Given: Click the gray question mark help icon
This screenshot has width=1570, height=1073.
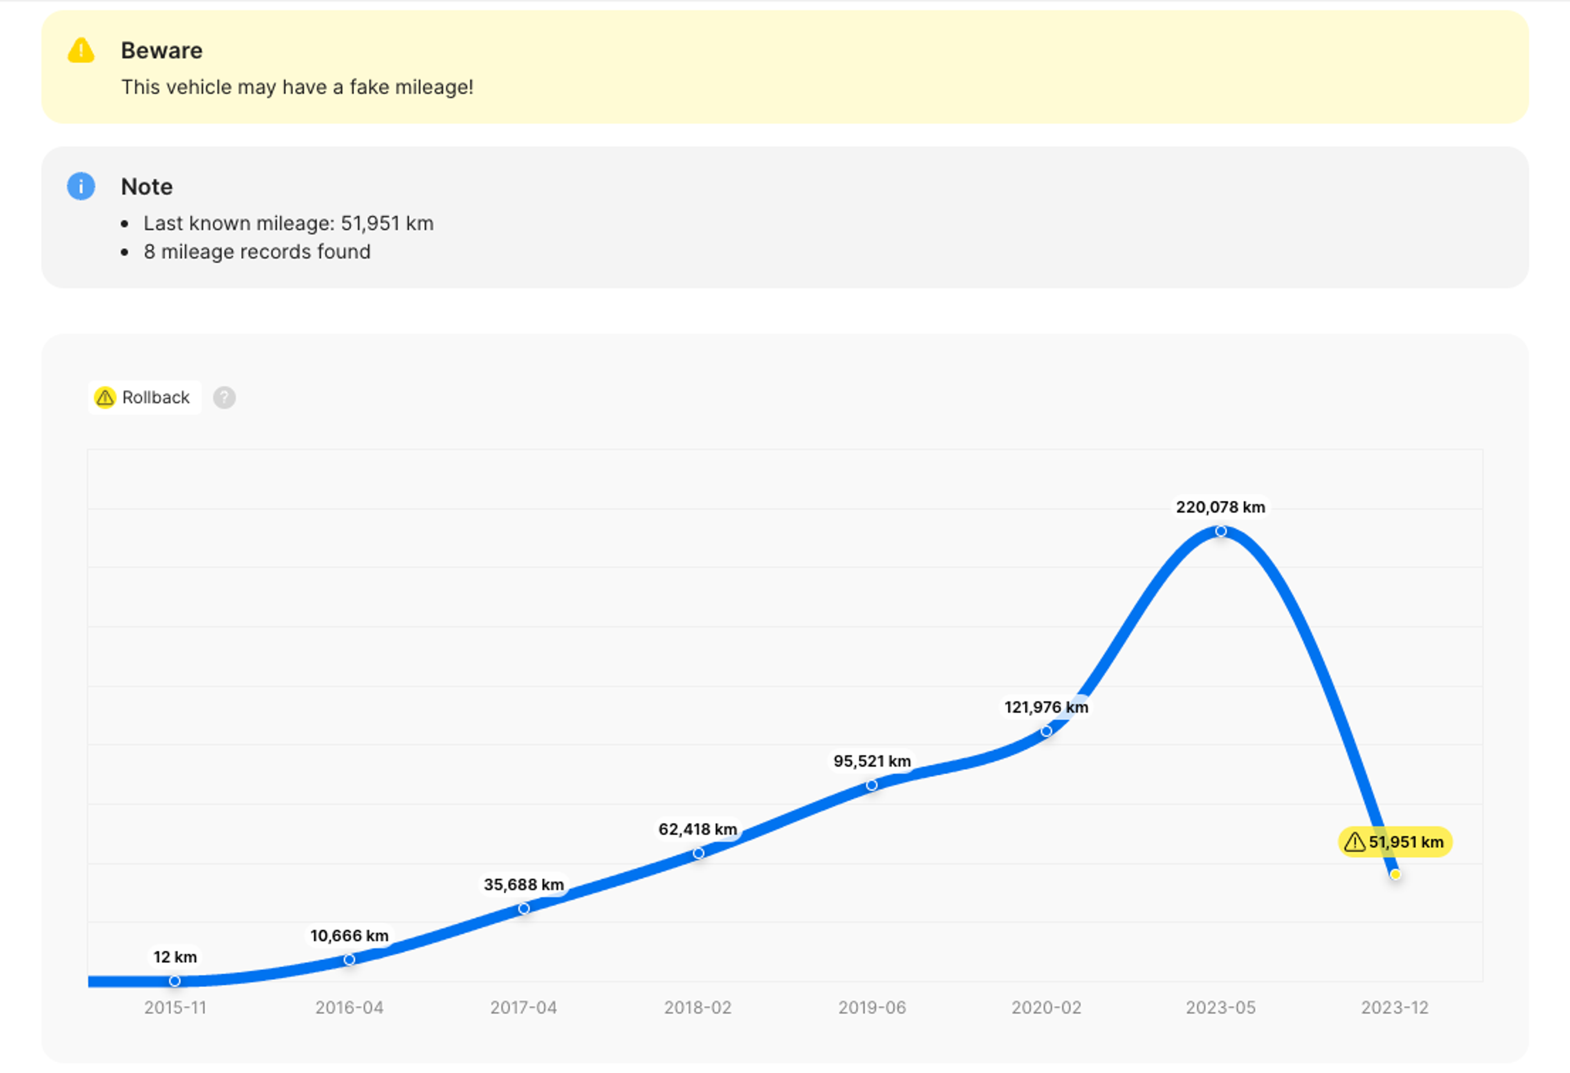Looking at the screenshot, I should [x=224, y=398].
